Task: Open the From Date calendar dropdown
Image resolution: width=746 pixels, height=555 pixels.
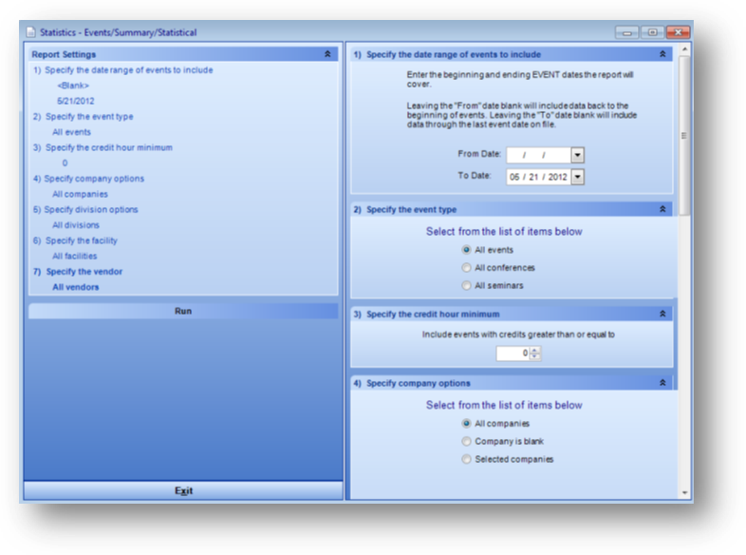Action: (577, 155)
